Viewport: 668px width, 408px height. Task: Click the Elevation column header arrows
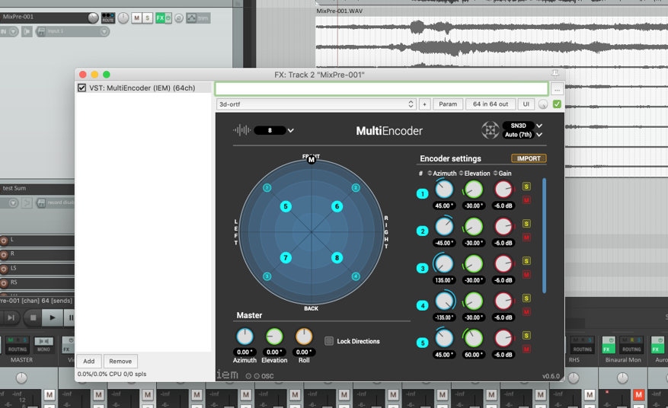(462, 174)
